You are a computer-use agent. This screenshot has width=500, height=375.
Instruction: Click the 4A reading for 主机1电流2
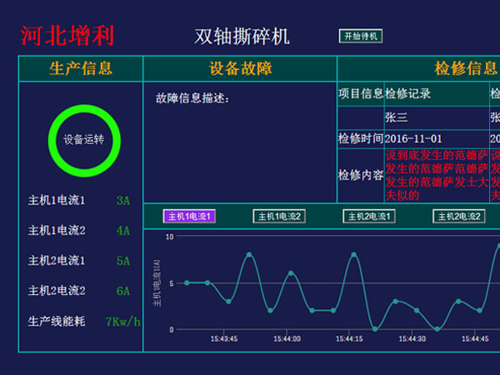click(123, 231)
